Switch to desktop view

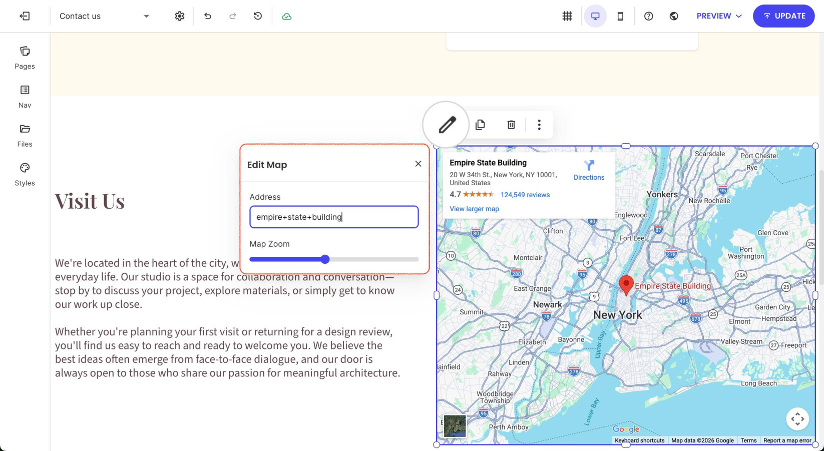coord(595,16)
